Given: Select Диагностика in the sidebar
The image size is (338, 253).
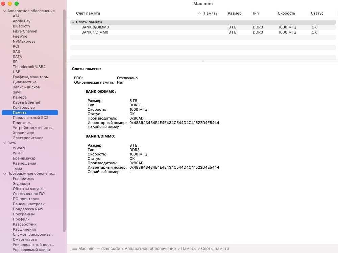Looking at the screenshot, I should click(25, 82).
